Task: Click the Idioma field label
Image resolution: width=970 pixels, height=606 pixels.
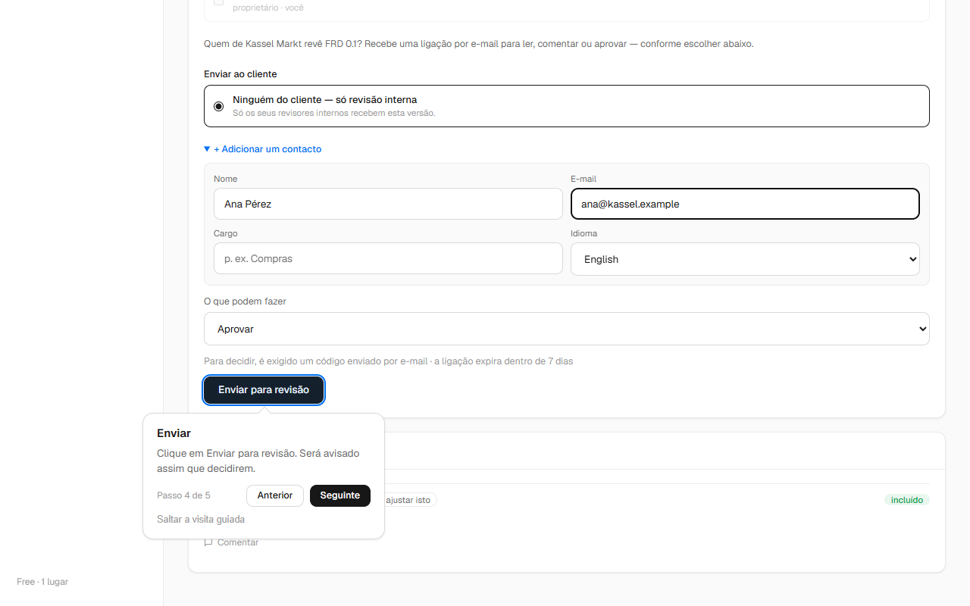Action: click(x=584, y=233)
